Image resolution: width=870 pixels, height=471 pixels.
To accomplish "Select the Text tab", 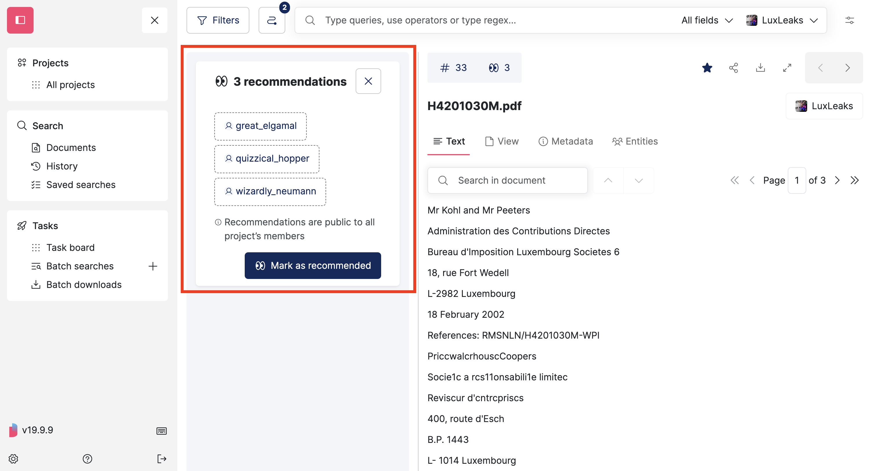I will coord(449,141).
